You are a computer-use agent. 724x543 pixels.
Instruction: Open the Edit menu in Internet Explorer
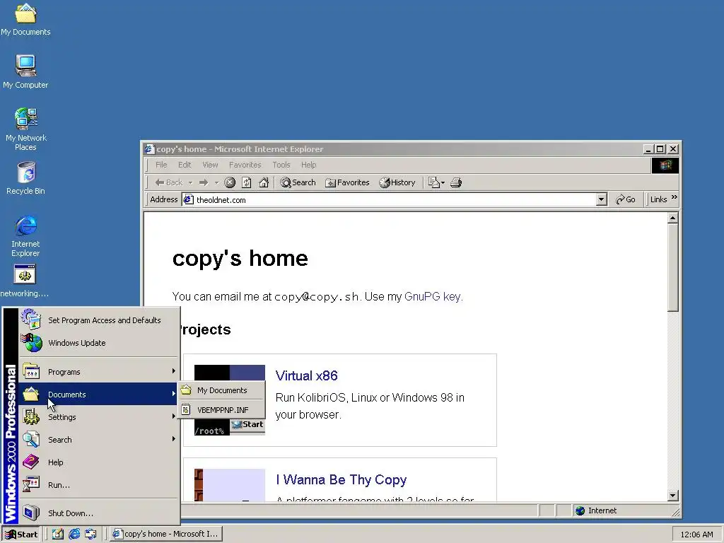[x=185, y=165]
